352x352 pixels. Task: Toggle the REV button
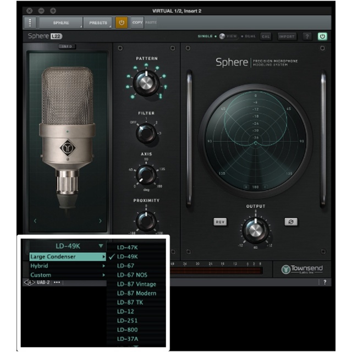pos(220,222)
